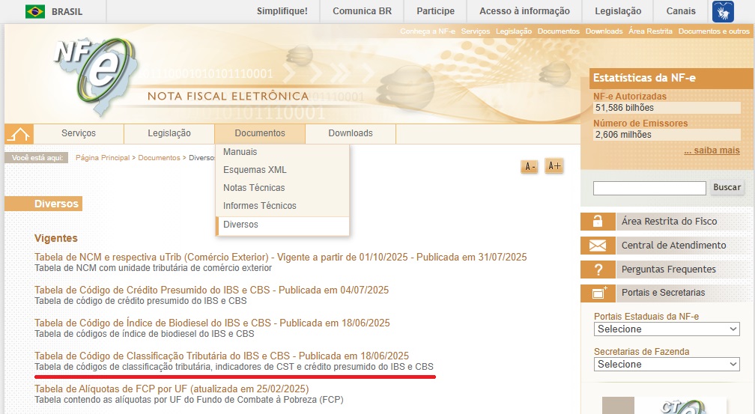
Task: Click the 51,586 bilhões value
Action: click(625, 108)
